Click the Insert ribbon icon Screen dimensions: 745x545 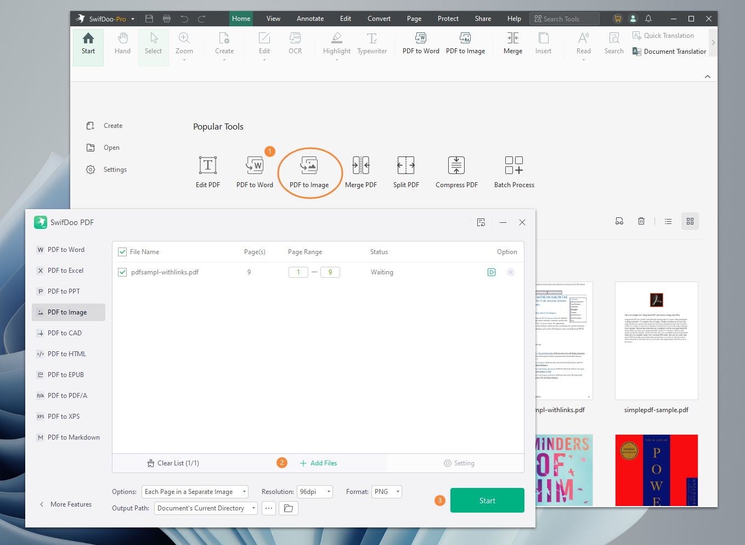coord(543,44)
